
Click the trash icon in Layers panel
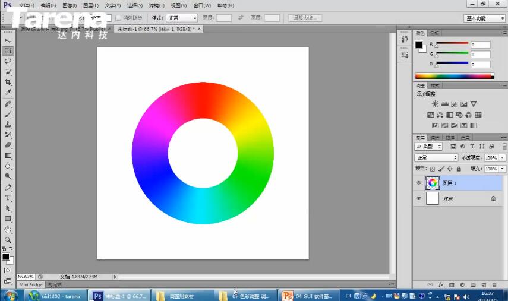pyautogui.click(x=494, y=285)
